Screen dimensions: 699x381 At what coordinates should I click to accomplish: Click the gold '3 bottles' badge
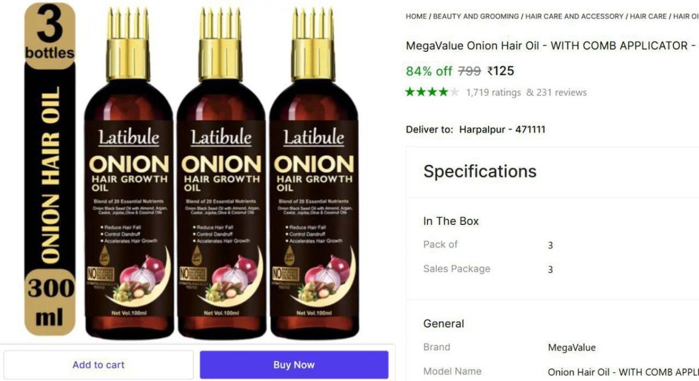click(x=50, y=36)
